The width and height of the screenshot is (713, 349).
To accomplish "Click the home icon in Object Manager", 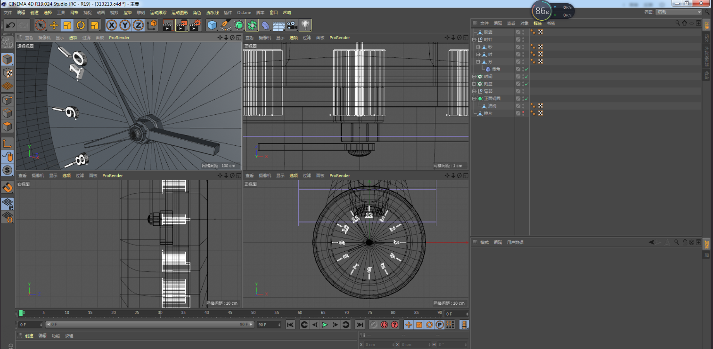I will [684, 23].
